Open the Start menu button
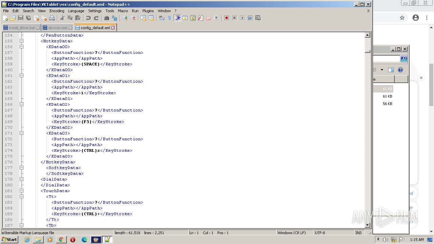This screenshot has width=434, height=244. point(9,240)
